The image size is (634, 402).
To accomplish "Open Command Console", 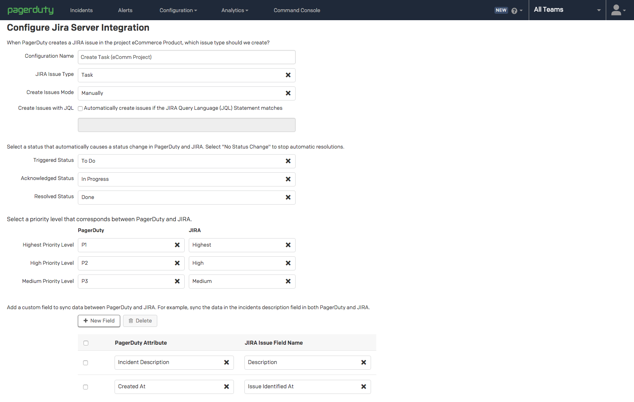I will [x=297, y=10].
